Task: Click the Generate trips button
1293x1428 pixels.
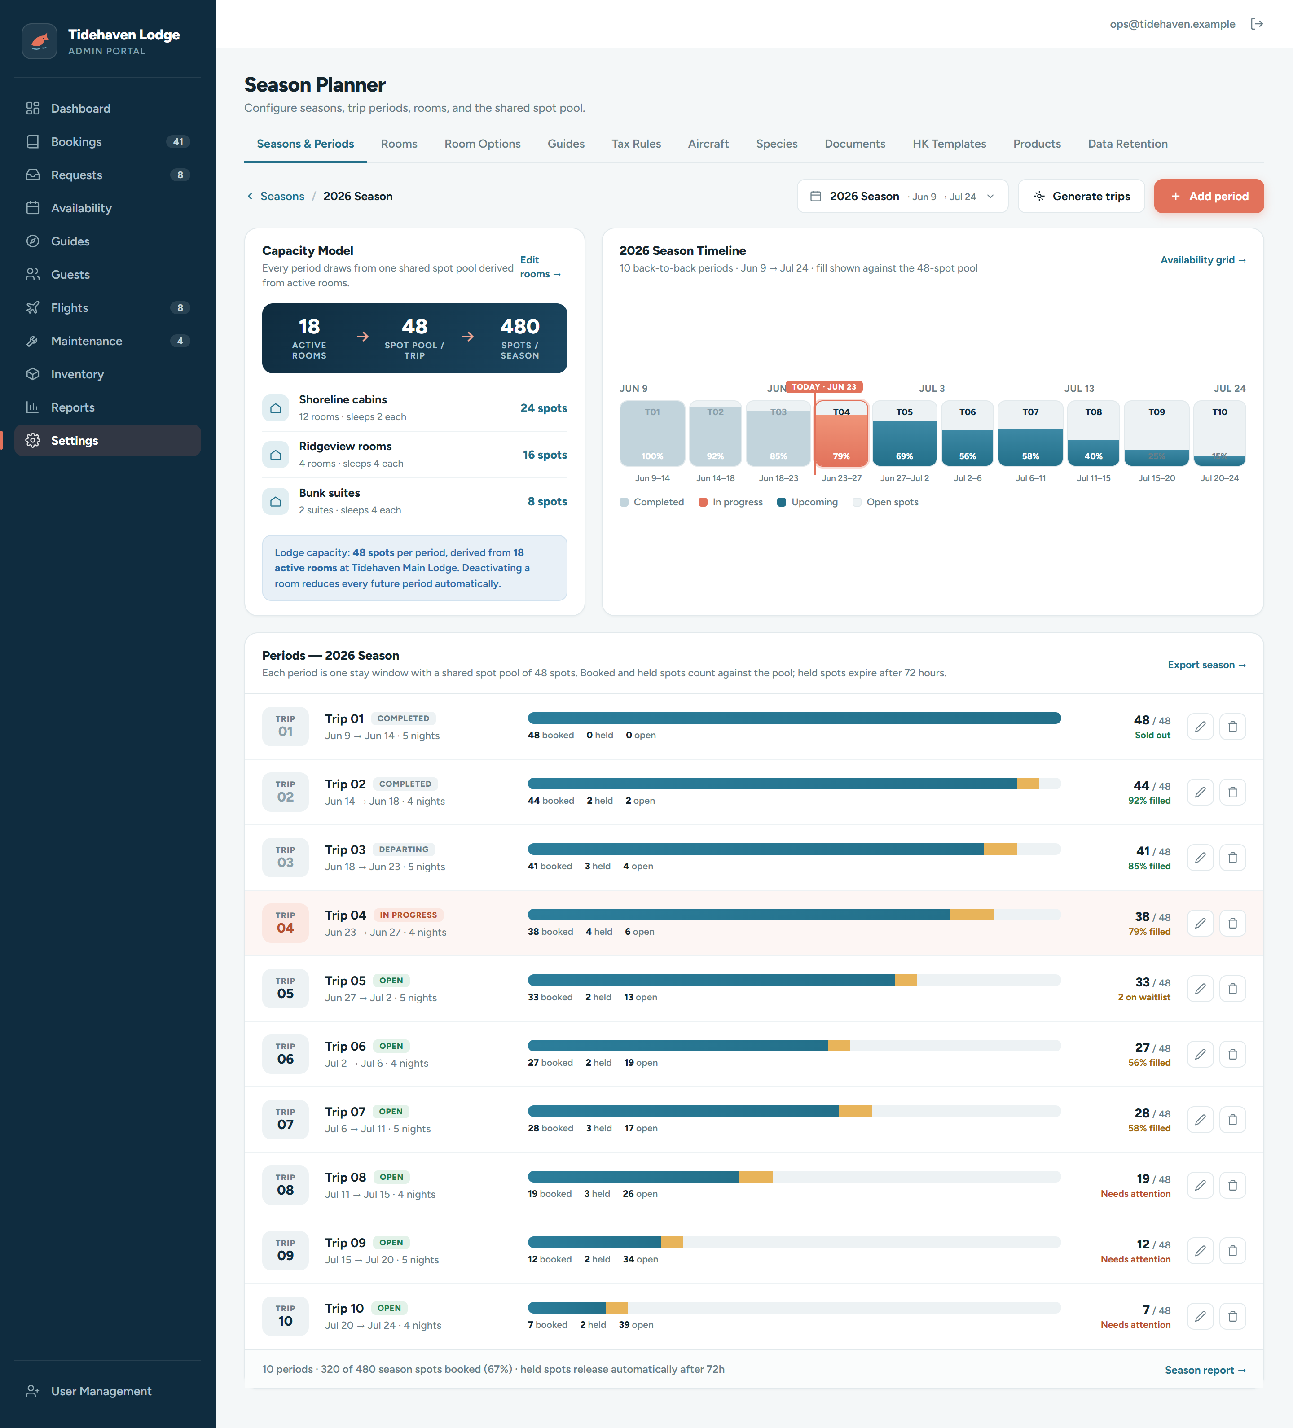Action: pos(1081,196)
